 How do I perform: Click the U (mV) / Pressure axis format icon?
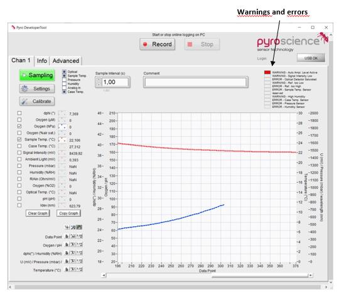(80, 261)
